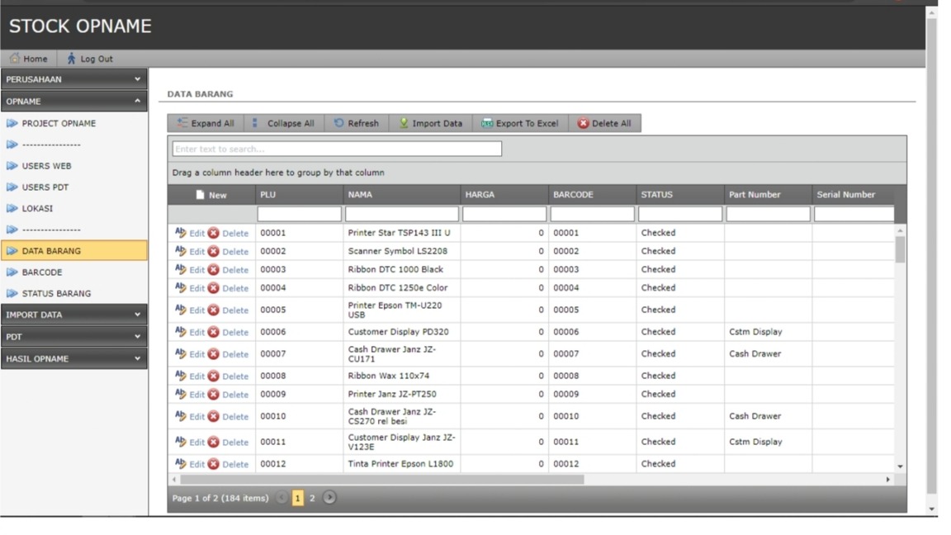Sort by the HARGA column header
951x535 pixels.
(504, 195)
